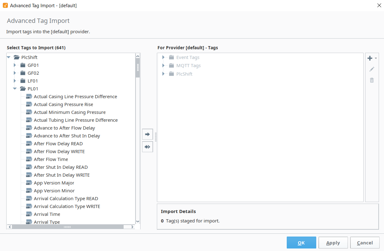This screenshot has height=251, width=384.
Task: Select the After Flow Delay READ tag
Action: (58, 144)
